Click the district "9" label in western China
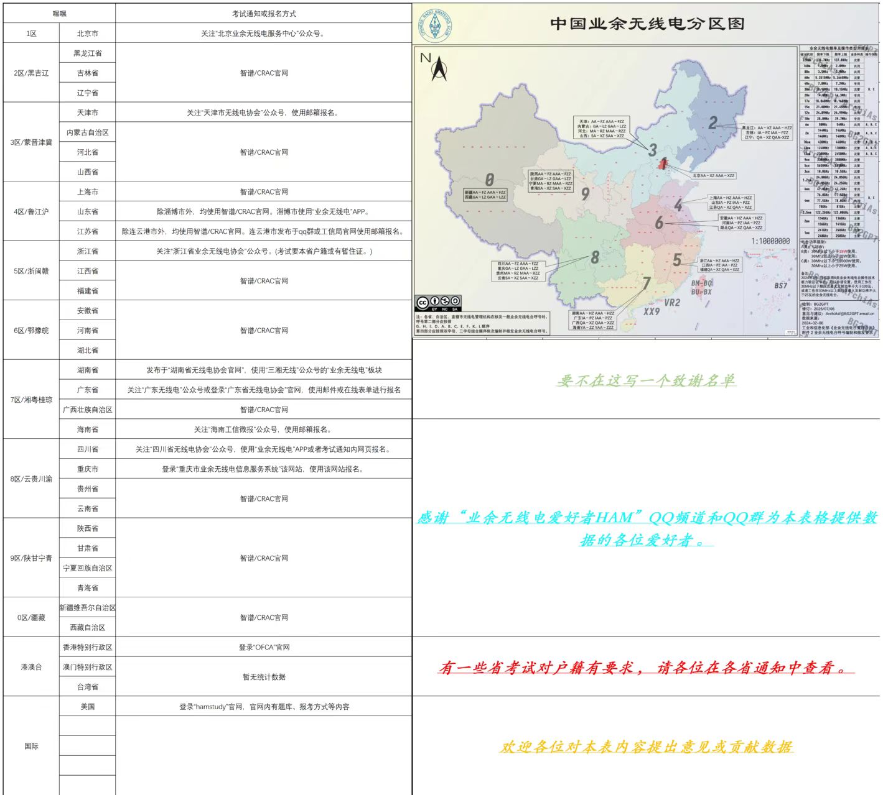Viewport: 883px width, 795px height. tap(586, 195)
